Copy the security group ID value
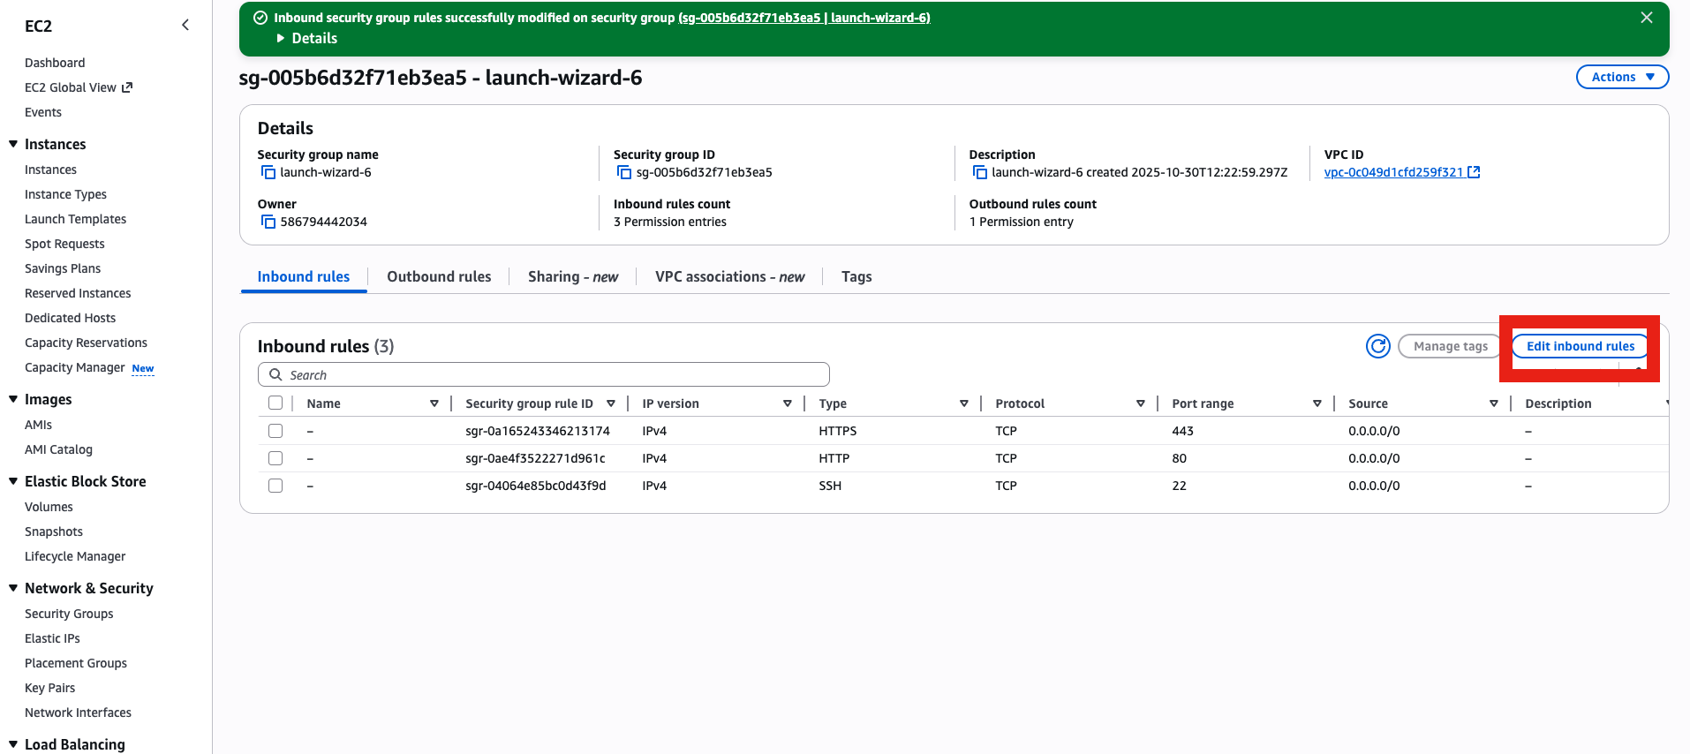Screen dimensions: 1690x754 [624, 172]
